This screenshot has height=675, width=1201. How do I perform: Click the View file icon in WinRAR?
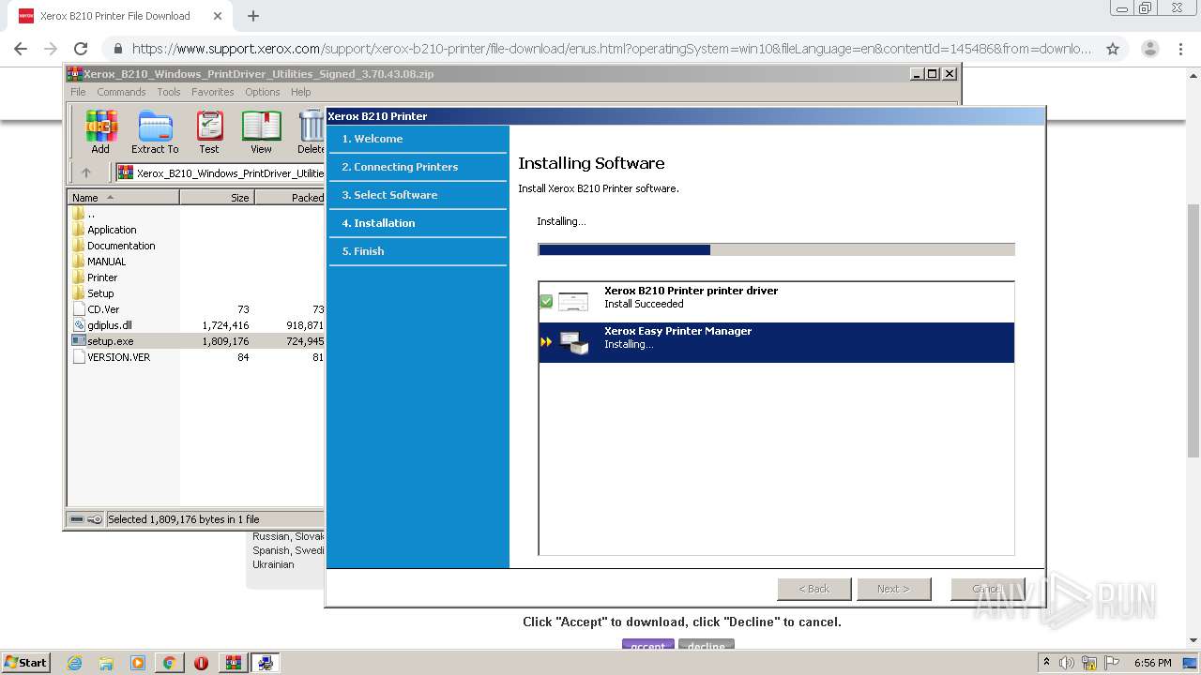[261, 132]
